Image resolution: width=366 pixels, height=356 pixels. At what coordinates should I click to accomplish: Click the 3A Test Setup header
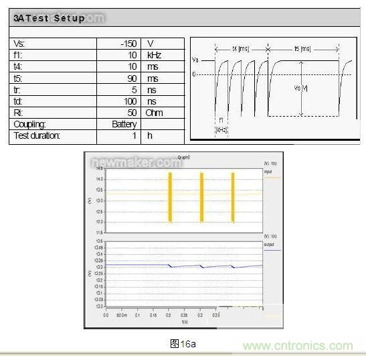coord(185,18)
